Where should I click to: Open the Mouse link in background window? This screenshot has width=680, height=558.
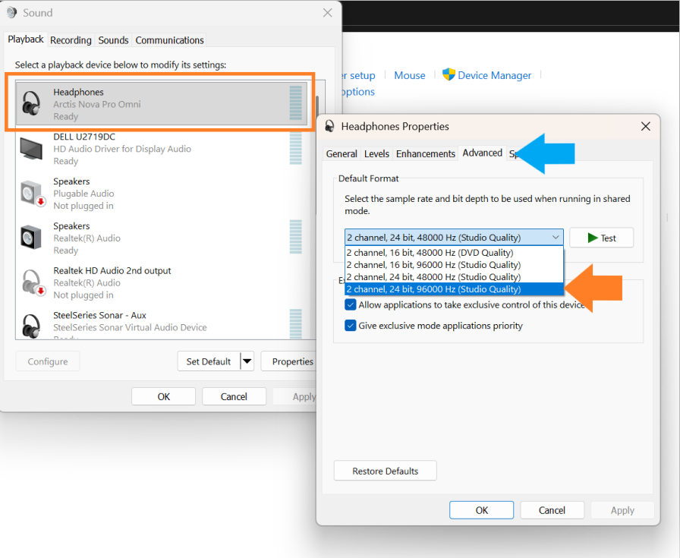click(x=409, y=75)
